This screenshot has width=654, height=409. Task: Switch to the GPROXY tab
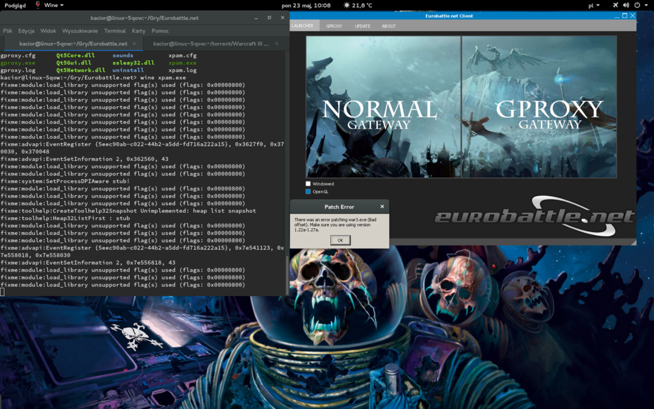coord(334,26)
